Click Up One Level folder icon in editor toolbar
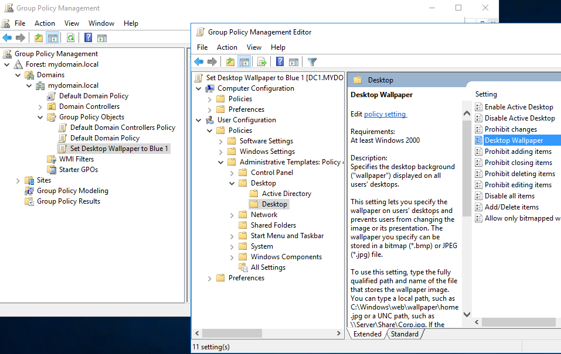Screen dimensions: 561x354 click(230, 61)
